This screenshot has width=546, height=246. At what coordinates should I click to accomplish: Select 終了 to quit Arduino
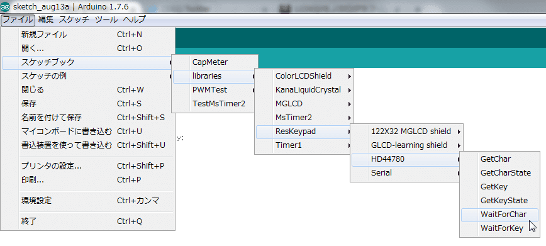[x=88, y=221]
